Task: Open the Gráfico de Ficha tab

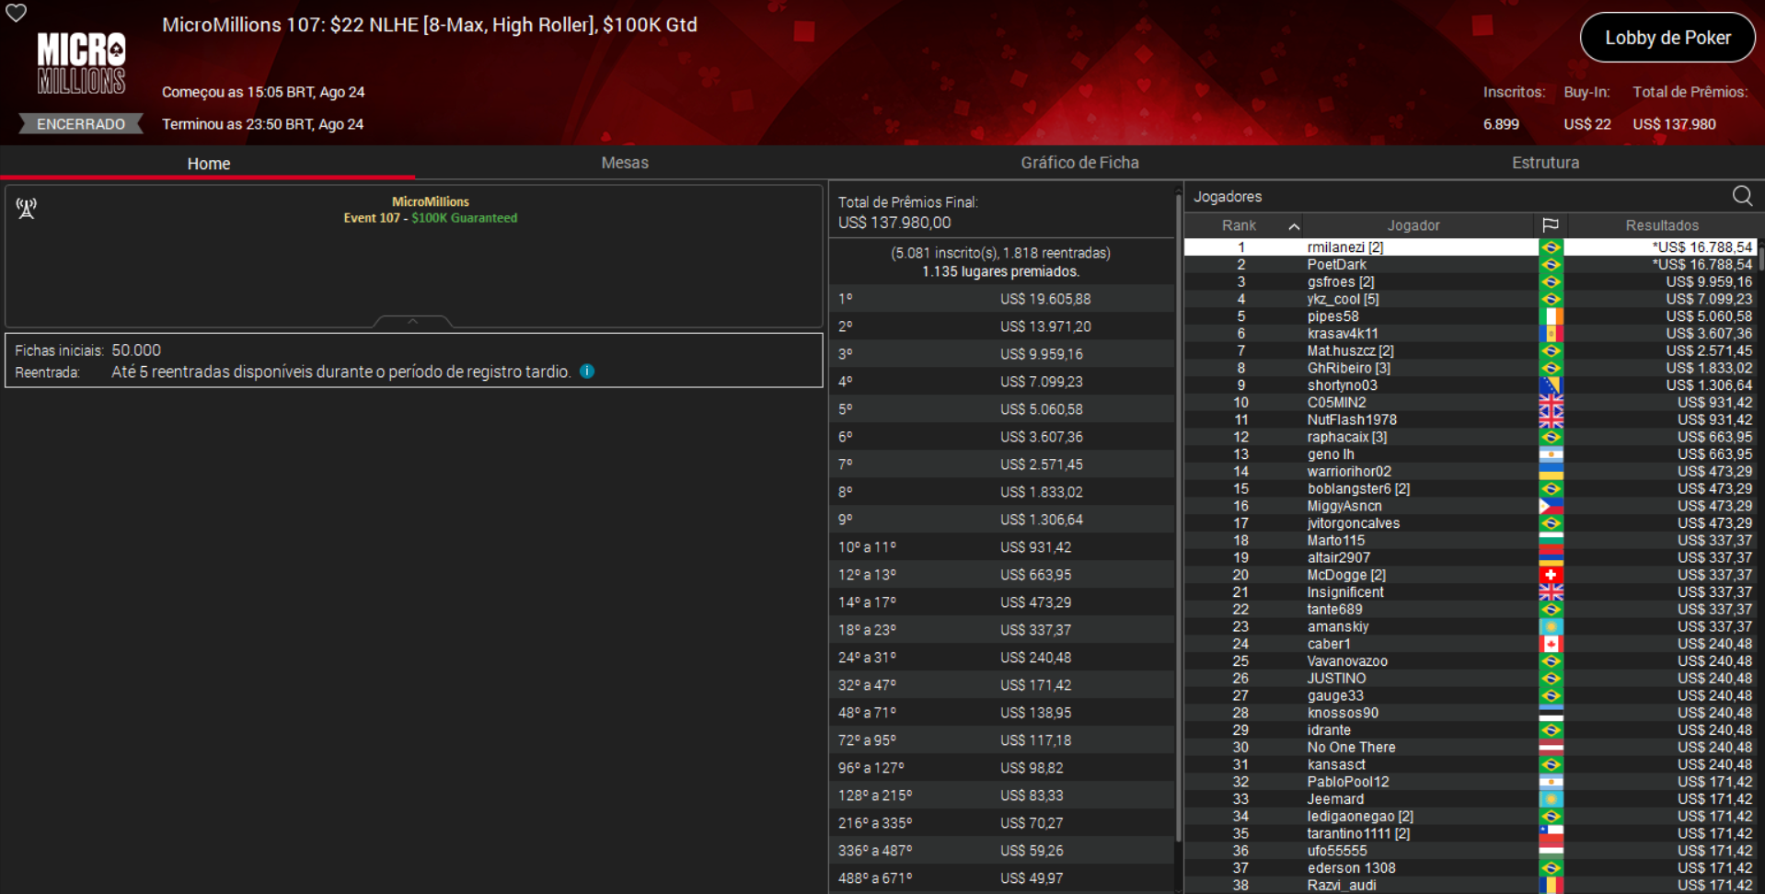Action: point(1079,163)
